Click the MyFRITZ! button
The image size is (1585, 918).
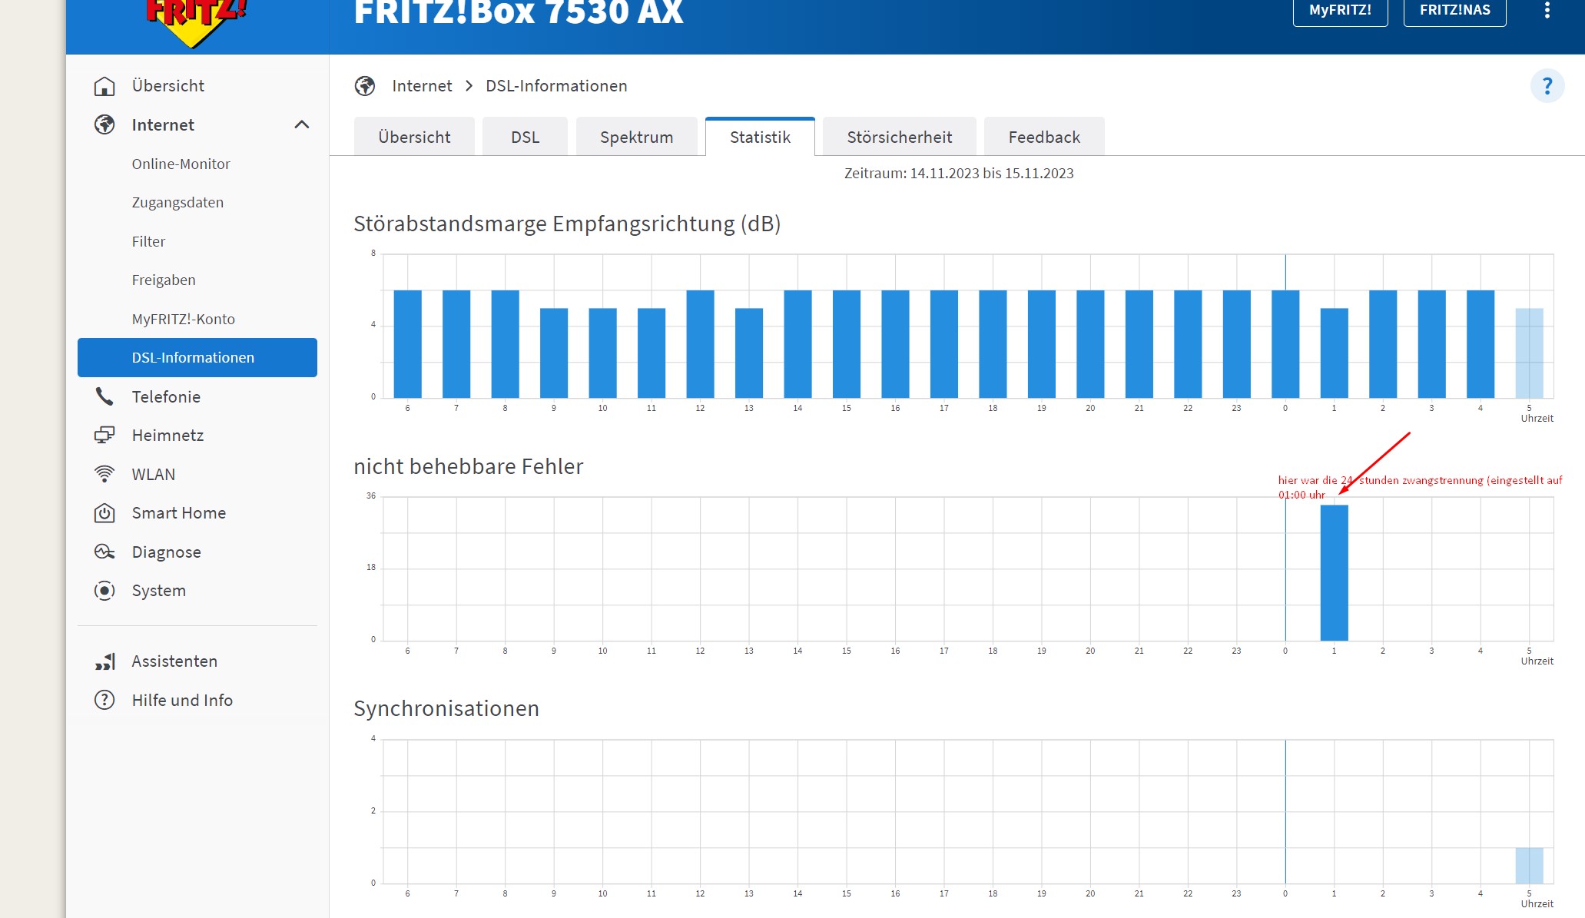pyautogui.click(x=1340, y=11)
